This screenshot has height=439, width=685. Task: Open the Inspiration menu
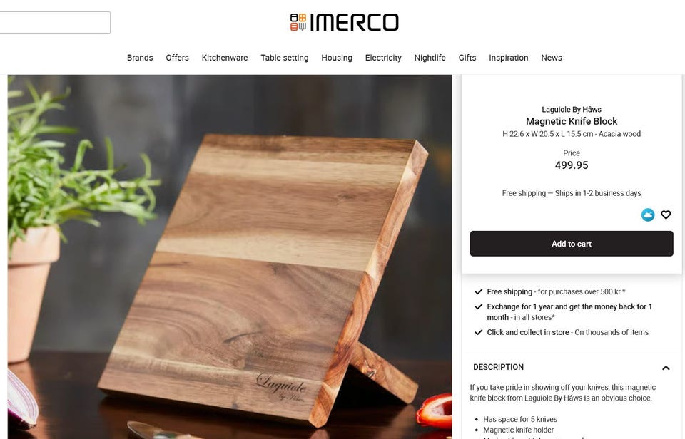(x=509, y=58)
